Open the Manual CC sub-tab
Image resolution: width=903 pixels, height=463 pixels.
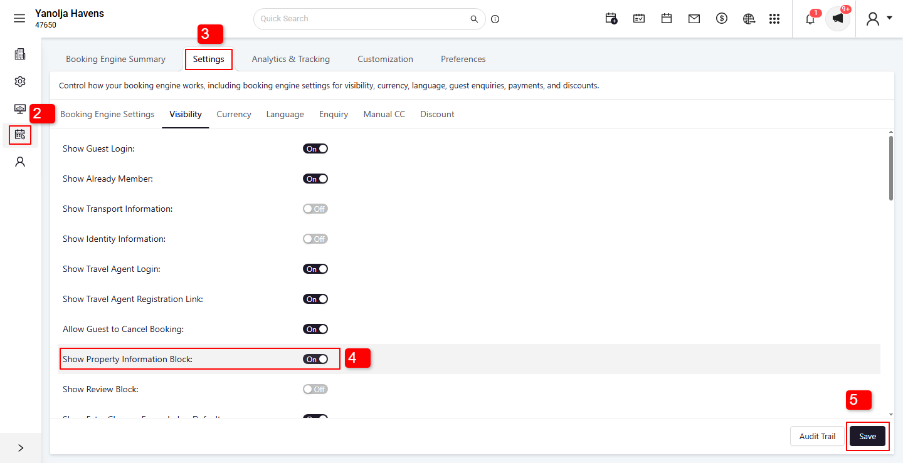pyautogui.click(x=384, y=114)
